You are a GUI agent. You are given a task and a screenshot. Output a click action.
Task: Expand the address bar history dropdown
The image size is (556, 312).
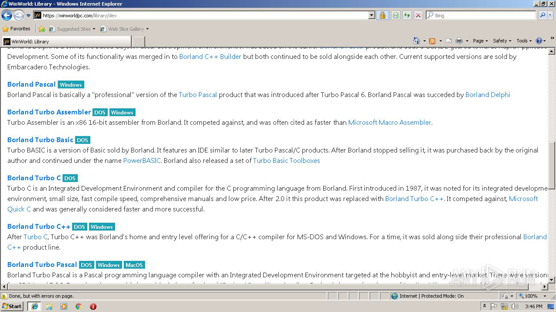pos(371,15)
